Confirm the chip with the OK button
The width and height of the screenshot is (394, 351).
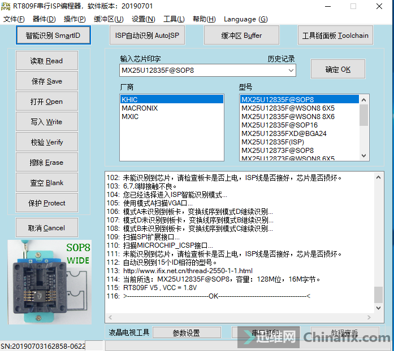337,69
